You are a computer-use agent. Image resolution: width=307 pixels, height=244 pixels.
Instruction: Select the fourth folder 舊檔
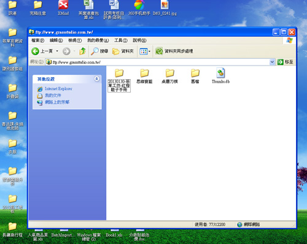[195, 76]
